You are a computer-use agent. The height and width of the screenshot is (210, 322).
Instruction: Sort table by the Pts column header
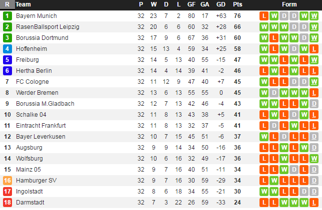(237, 4)
